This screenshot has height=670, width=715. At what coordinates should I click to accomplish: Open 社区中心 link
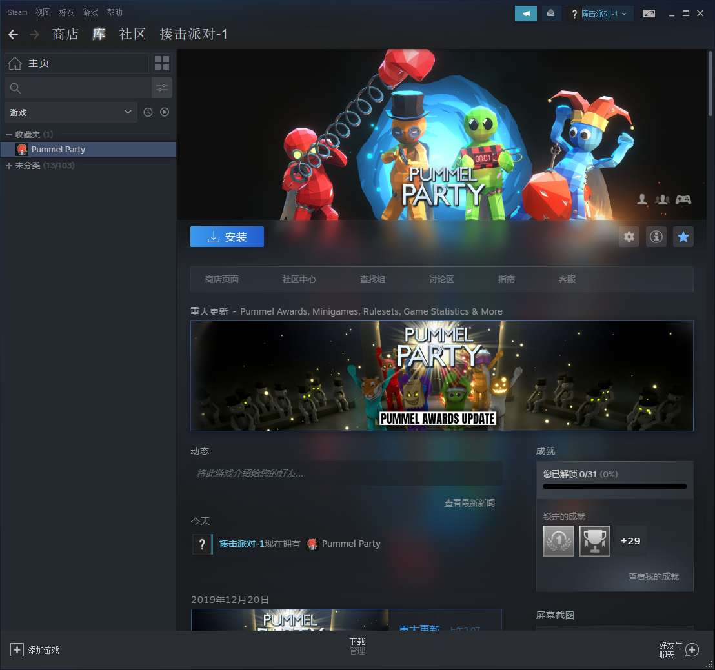click(x=299, y=279)
